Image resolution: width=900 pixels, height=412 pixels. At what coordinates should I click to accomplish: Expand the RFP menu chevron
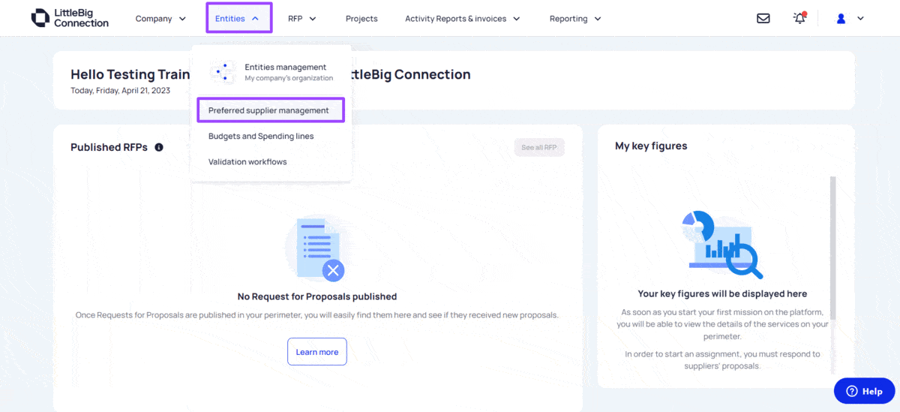pyautogui.click(x=313, y=19)
